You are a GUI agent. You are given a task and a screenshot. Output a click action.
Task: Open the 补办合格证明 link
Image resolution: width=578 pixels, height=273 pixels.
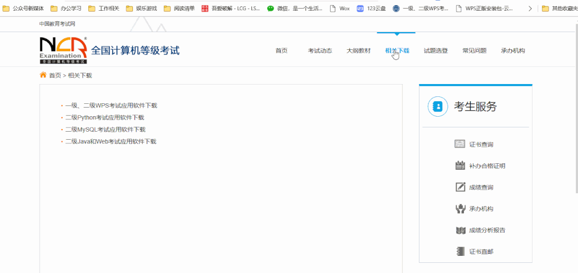coord(487,166)
